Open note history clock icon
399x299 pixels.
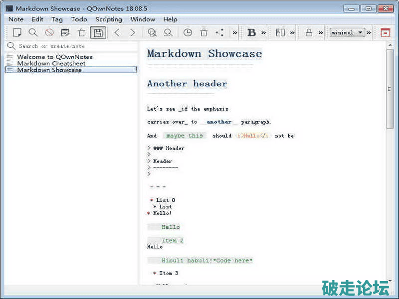pos(188,33)
